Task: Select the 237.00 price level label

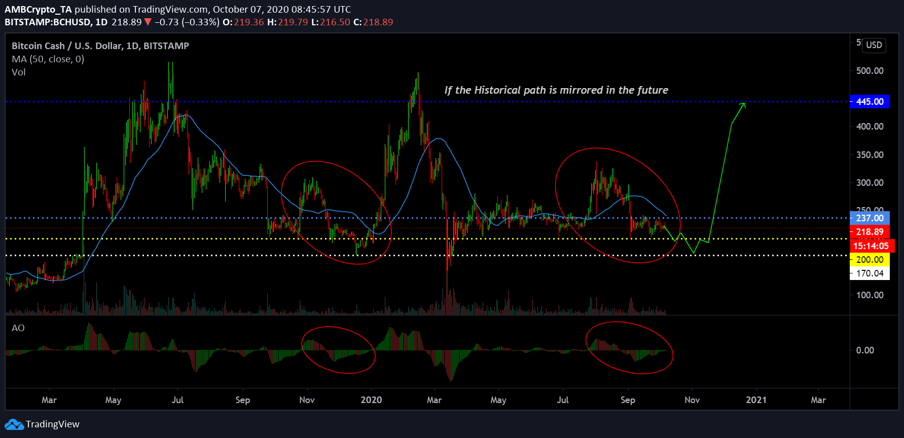Action: [x=870, y=218]
